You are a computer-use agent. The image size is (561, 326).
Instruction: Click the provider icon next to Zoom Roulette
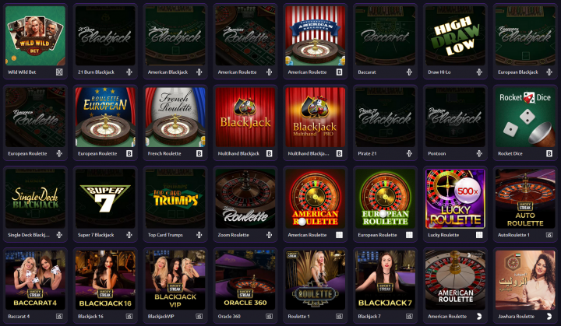pos(269,235)
